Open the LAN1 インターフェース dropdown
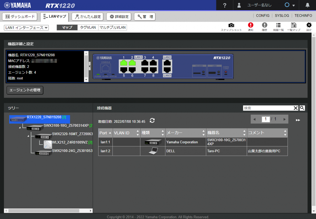The image size is (316, 219). coord(26,28)
